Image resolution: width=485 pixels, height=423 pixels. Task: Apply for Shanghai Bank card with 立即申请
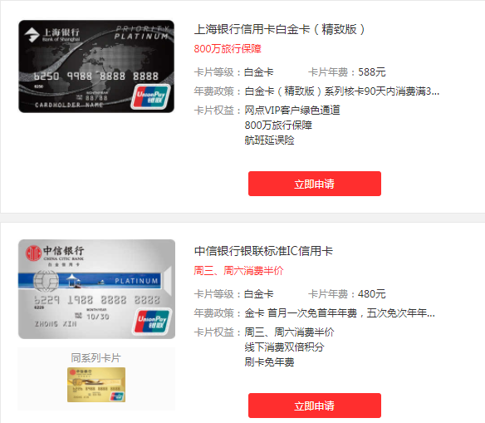click(x=315, y=184)
